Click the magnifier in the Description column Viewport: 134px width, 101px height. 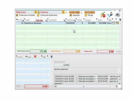(x=64, y=20)
